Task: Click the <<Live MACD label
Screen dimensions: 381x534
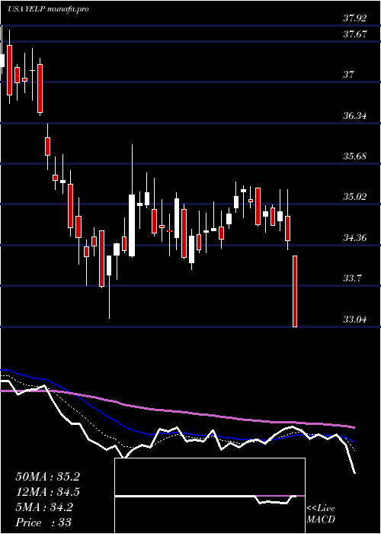Action: click(x=321, y=514)
